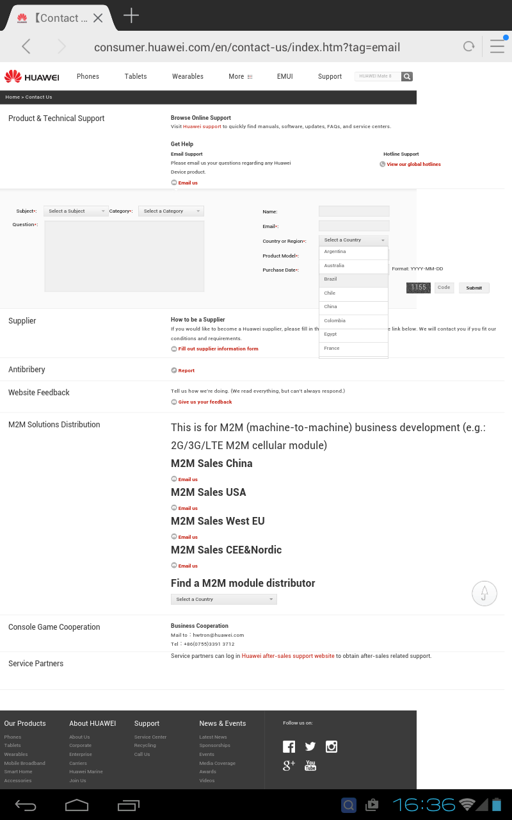The width and height of the screenshot is (512, 820).
Task: Choose Brazil from the country list
Action: pos(353,279)
